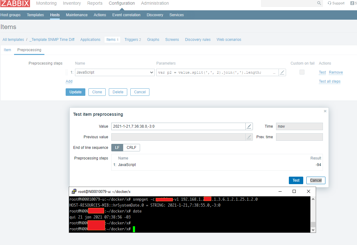Click the JavaScript parameters field
This screenshot has width=357, height=245.
click(218, 72)
